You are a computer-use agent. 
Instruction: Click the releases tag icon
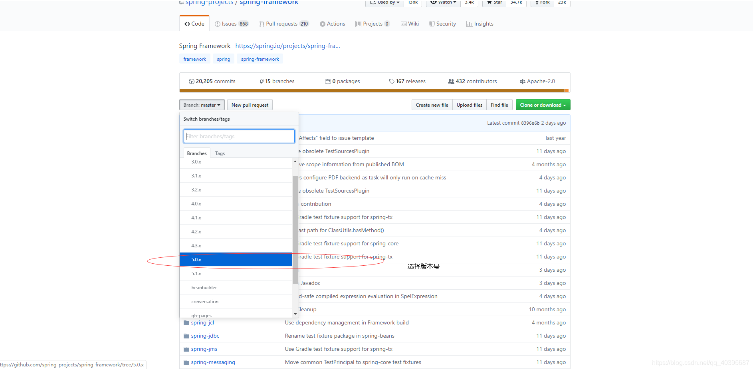click(x=392, y=82)
